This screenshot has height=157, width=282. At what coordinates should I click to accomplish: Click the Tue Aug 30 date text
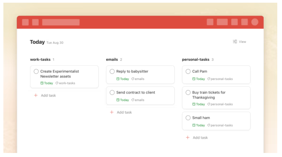pos(55,43)
